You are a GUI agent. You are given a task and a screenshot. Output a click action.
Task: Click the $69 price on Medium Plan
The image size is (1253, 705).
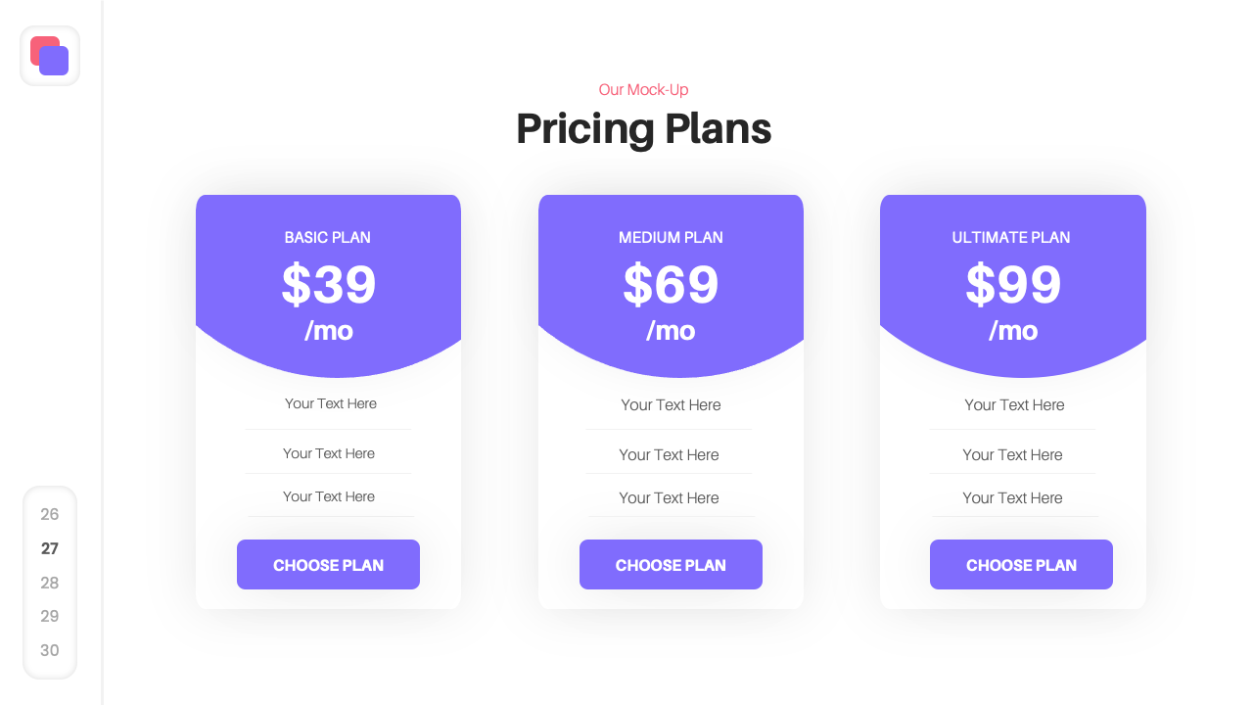point(671,285)
